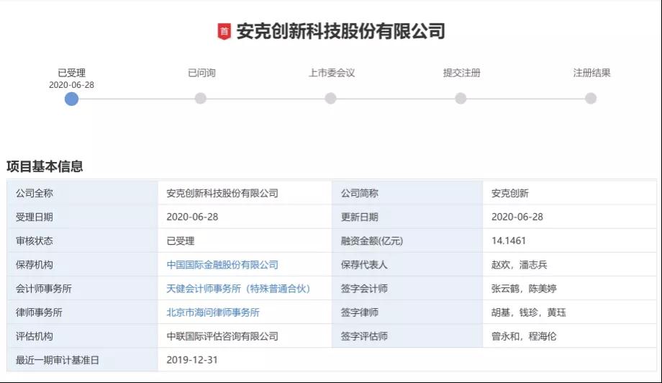Click the 安克创新 short name value
This screenshot has width=662, height=383.
(x=510, y=194)
